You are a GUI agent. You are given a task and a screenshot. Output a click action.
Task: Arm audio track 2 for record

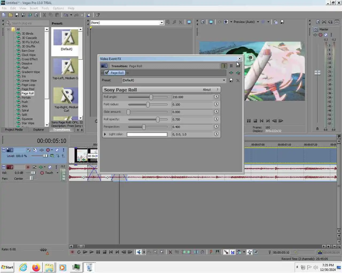[28, 167]
